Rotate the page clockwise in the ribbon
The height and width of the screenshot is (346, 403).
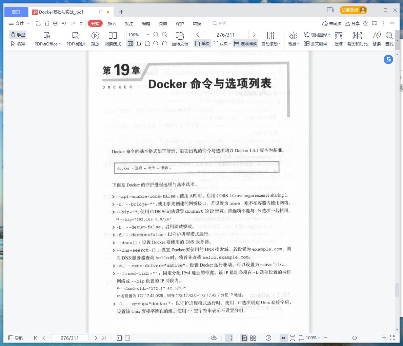pyautogui.click(x=156, y=44)
